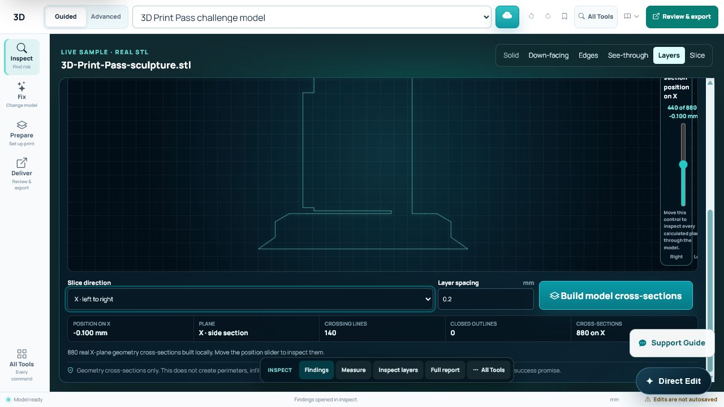Image resolution: width=724 pixels, height=407 pixels.
Task: Select the See-through view mode
Action: pyautogui.click(x=628, y=55)
